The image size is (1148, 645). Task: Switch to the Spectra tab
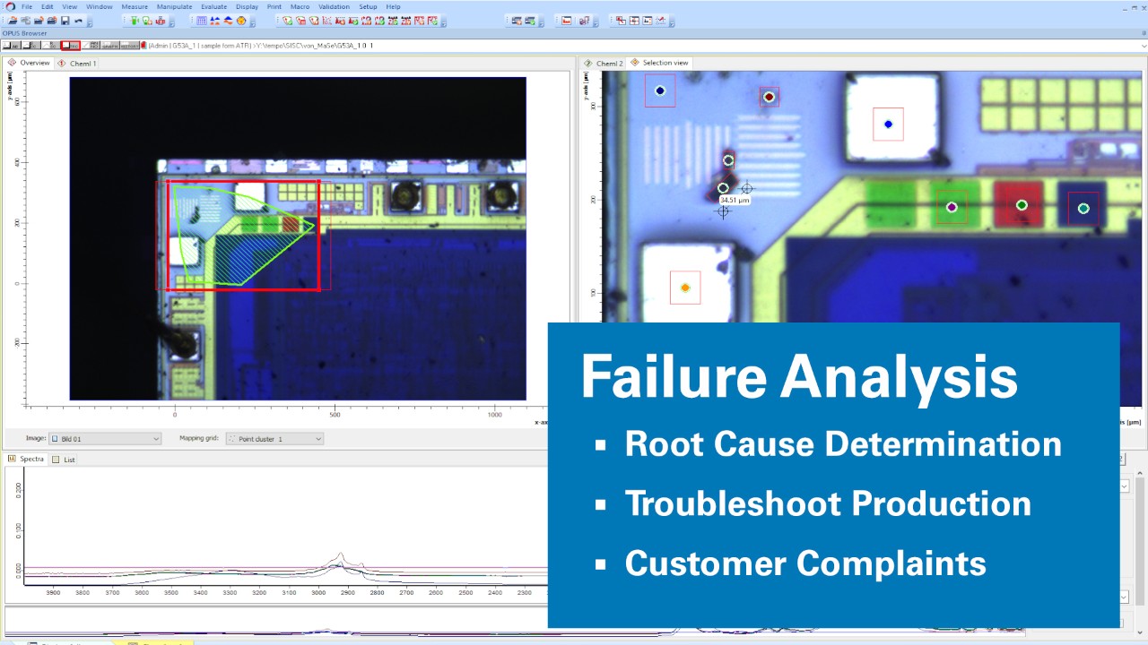tap(27, 459)
